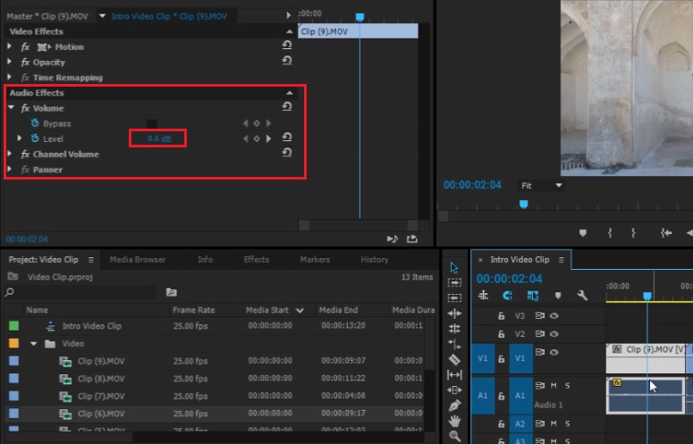693x444 pixels.
Task: Hide the V2 track output
Action: coord(554,333)
